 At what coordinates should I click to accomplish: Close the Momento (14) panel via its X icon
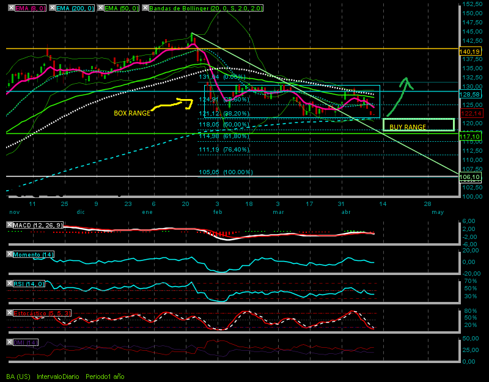coord(9,254)
